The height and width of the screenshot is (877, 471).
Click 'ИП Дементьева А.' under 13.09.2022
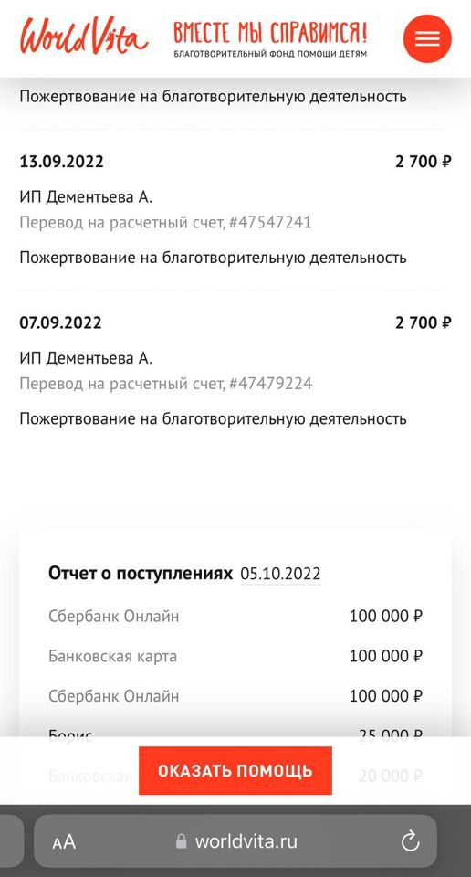pyautogui.click(x=86, y=197)
